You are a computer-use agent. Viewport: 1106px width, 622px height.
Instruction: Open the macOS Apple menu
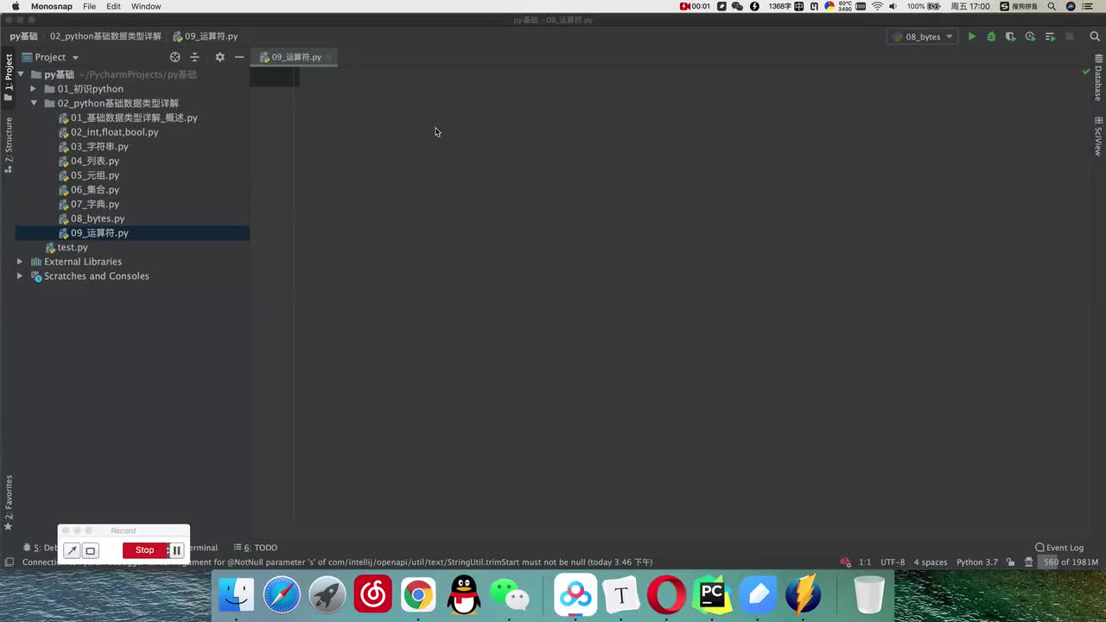15,6
